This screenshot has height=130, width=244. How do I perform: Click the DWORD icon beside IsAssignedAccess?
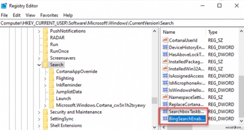165,76
